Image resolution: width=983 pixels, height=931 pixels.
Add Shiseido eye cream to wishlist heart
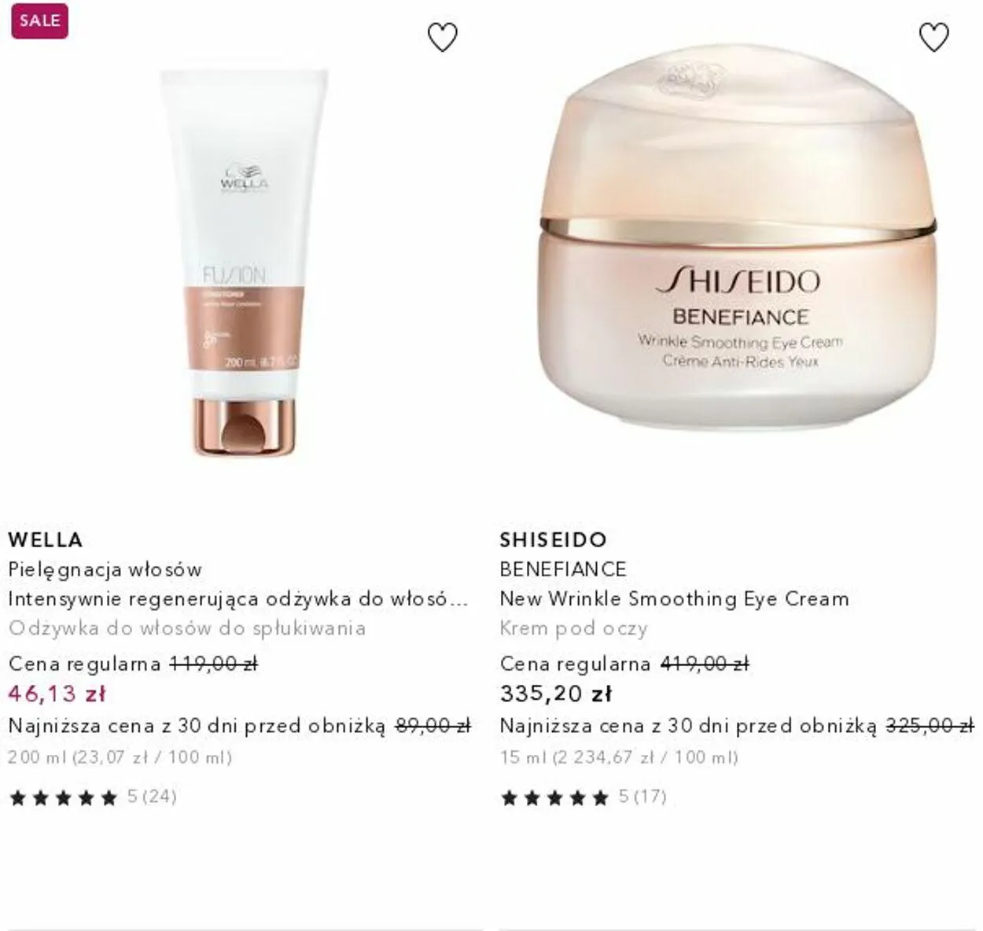point(933,37)
